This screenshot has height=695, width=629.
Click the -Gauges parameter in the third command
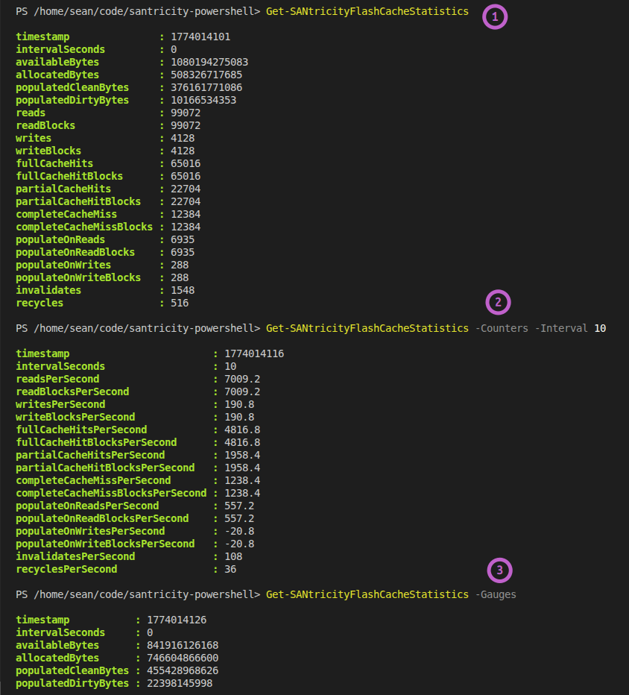click(x=496, y=594)
